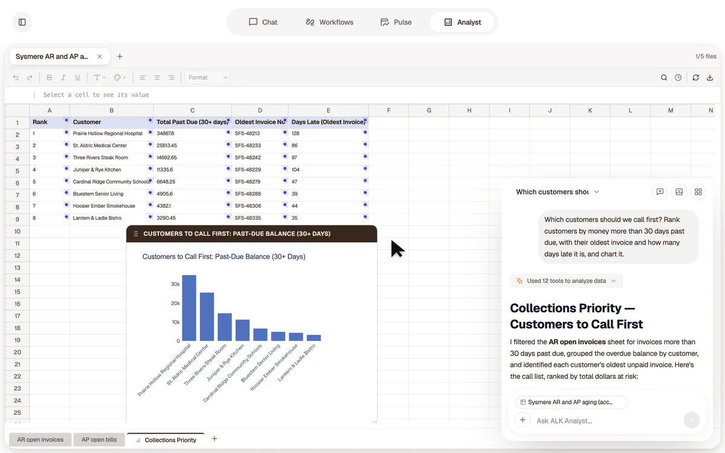Click the refresh sync icon
Viewport: 725px width, 453px height.
point(696,77)
